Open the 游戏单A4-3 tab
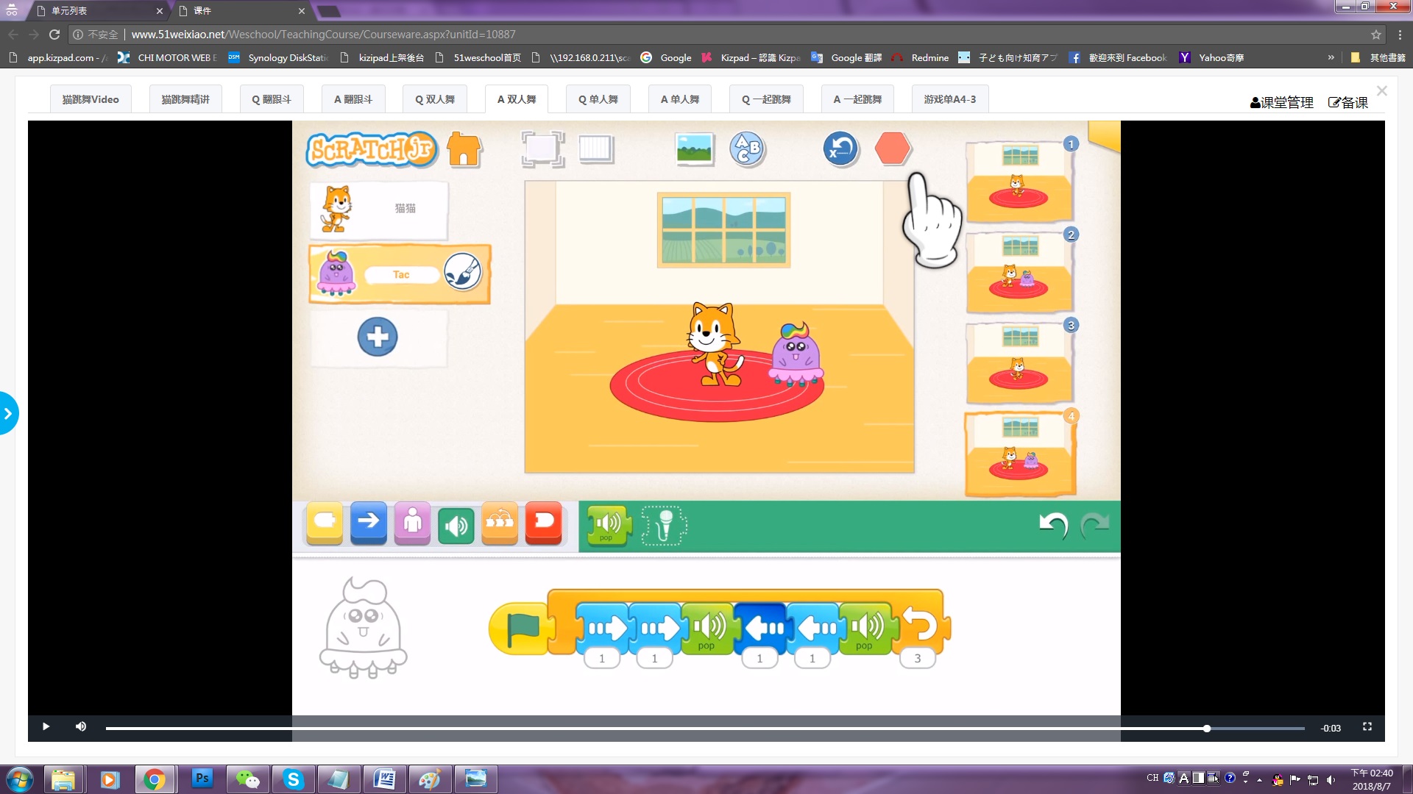 click(x=950, y=99)
